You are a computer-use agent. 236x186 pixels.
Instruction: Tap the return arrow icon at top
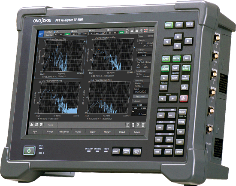pos(127,30)
